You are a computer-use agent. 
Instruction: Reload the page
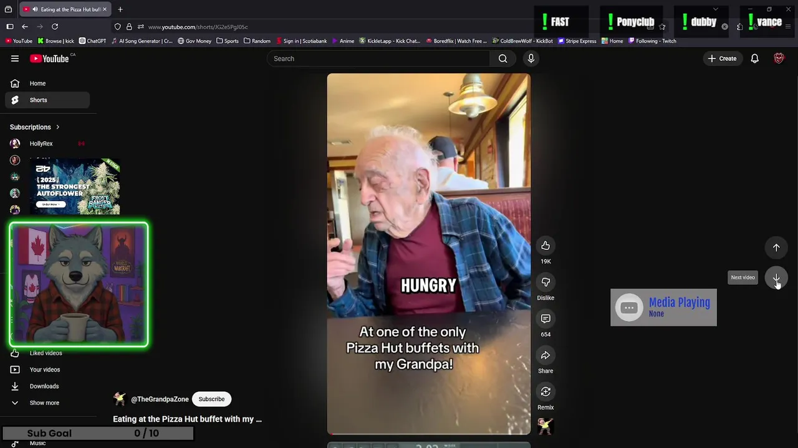[x=55, y=27]
